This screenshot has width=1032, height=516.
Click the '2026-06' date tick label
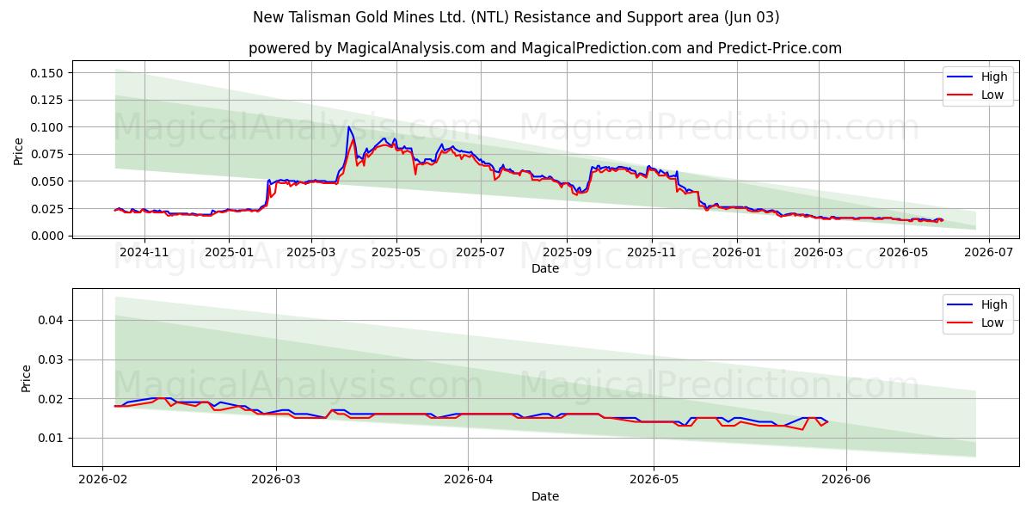point(846,480)
